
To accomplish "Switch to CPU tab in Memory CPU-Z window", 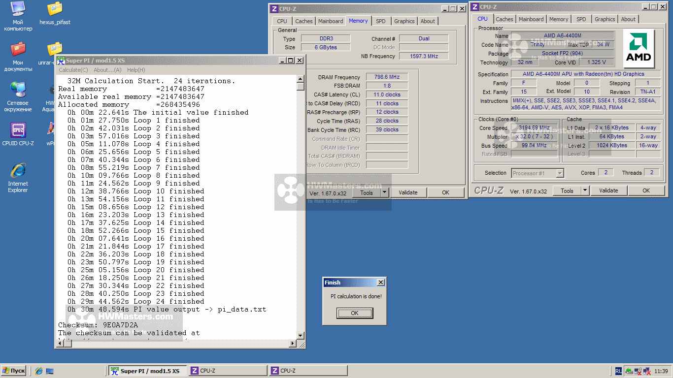I will 282,21.
